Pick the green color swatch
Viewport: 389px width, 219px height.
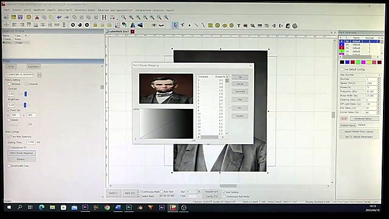tap(358, 62)
